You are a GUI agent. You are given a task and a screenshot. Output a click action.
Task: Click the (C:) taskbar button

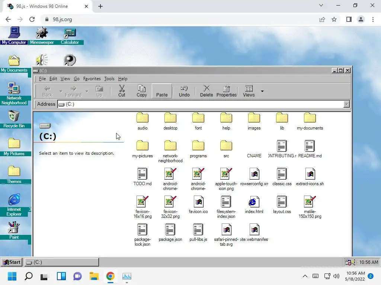[61, 262]
